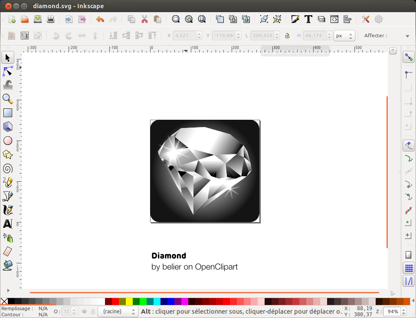Pick the Eraser tool

(x=8, y=252)
